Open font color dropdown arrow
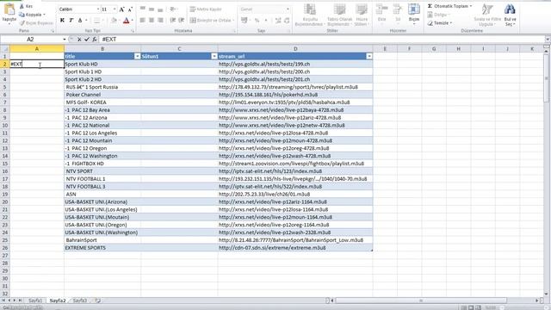 132,21
